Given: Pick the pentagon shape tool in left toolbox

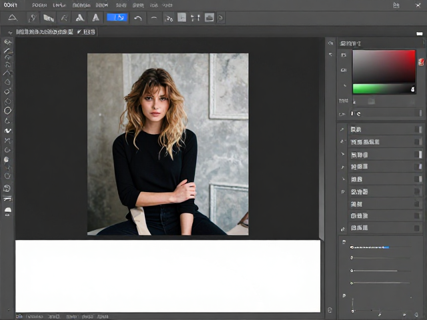Looking at the screenshot, I should click(7, 82).
